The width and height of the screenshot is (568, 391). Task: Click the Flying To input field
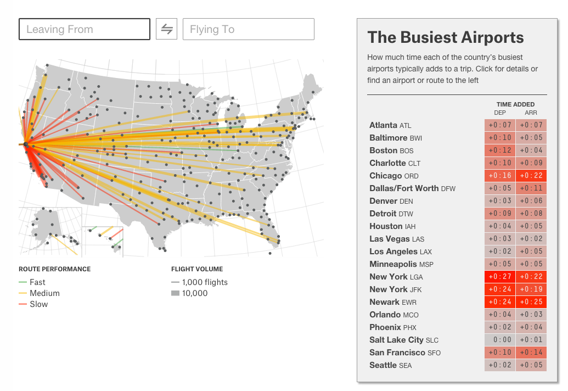tap(249, 29)
